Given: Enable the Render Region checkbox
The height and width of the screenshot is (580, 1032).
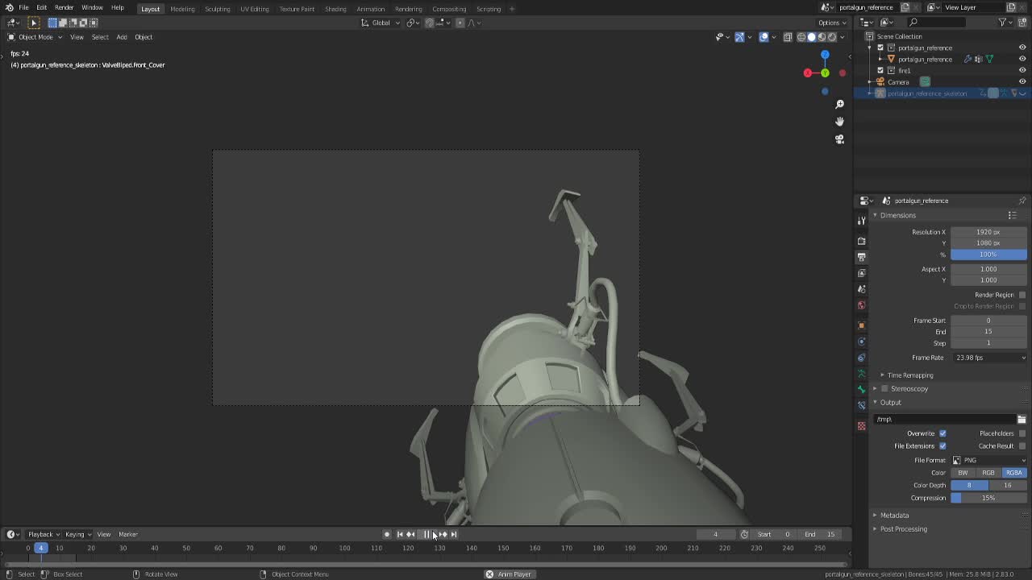Looking at the screenshot, I should pyautogui.click(x=1022, y=295).
